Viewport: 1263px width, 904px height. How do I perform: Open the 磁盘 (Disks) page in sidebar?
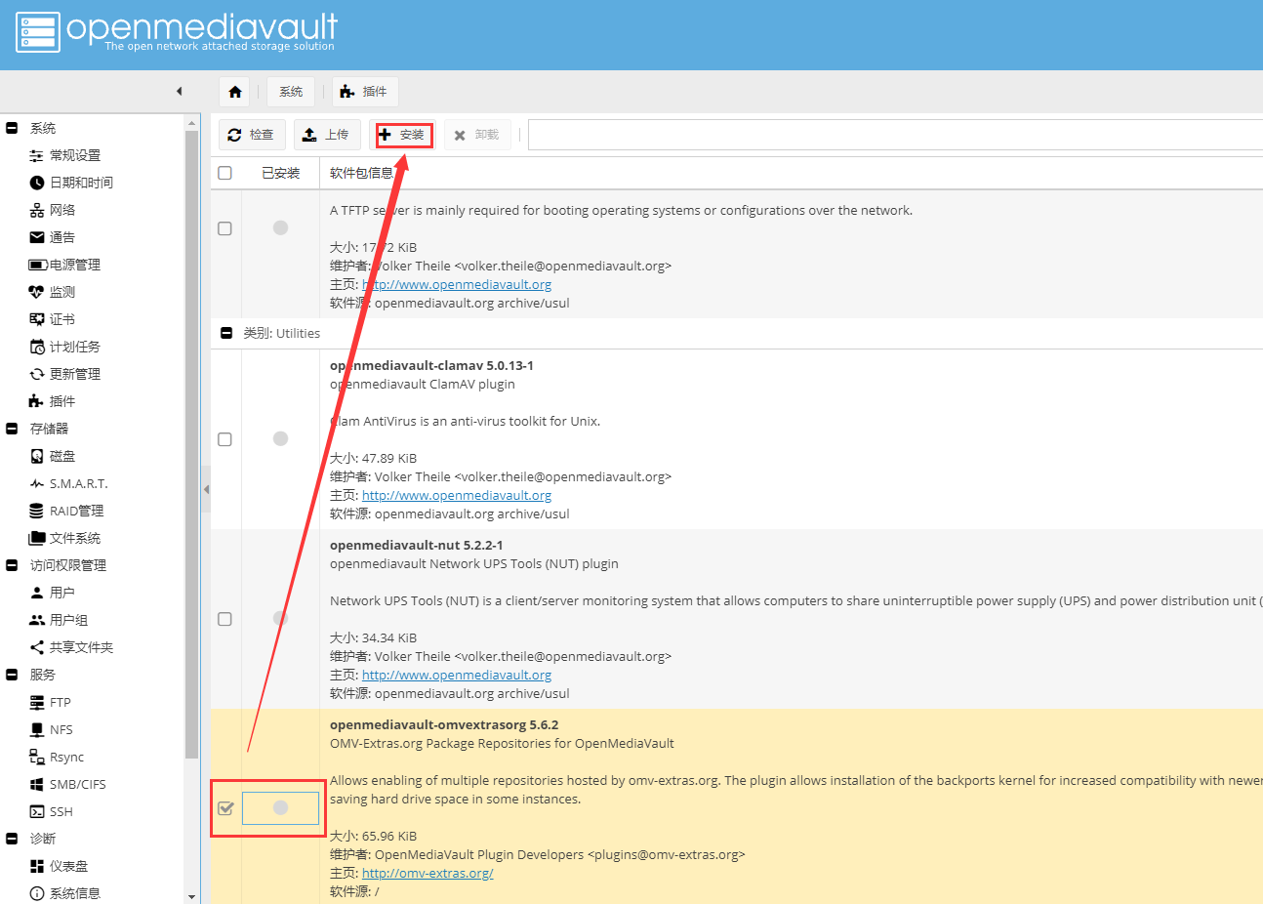point(61,455)
